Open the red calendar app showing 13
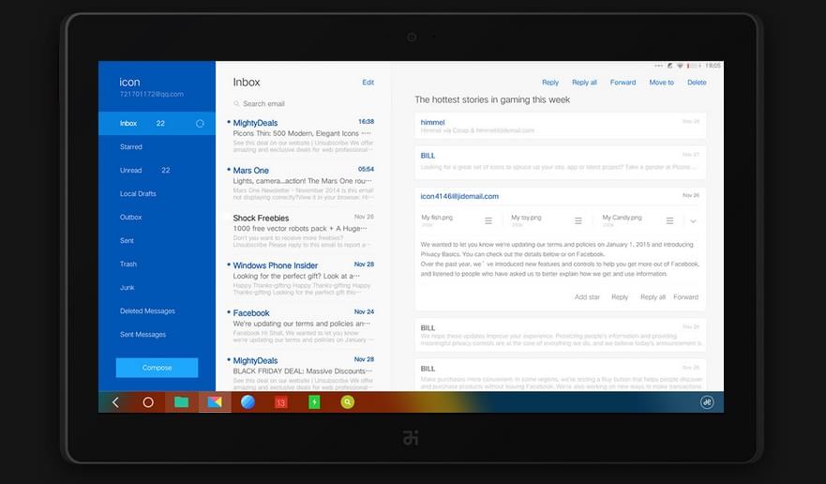 [280, 402]
